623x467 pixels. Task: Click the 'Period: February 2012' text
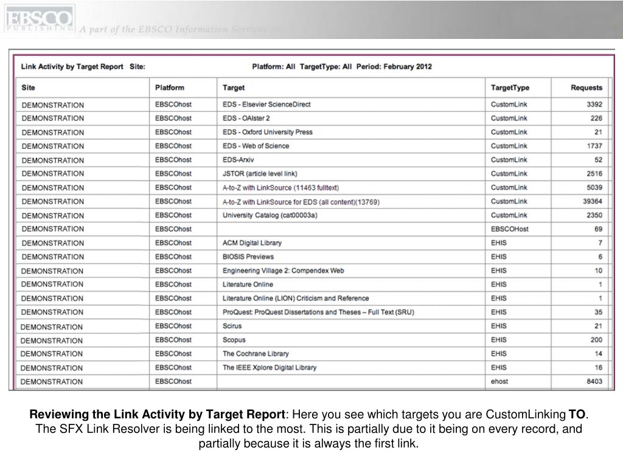pyautogui.click(x=394, y=67)
